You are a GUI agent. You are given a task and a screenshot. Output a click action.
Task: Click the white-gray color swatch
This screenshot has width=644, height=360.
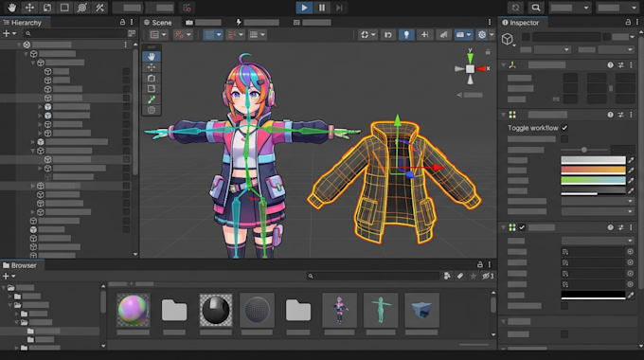pyautogui.click(x=593, y=160)
